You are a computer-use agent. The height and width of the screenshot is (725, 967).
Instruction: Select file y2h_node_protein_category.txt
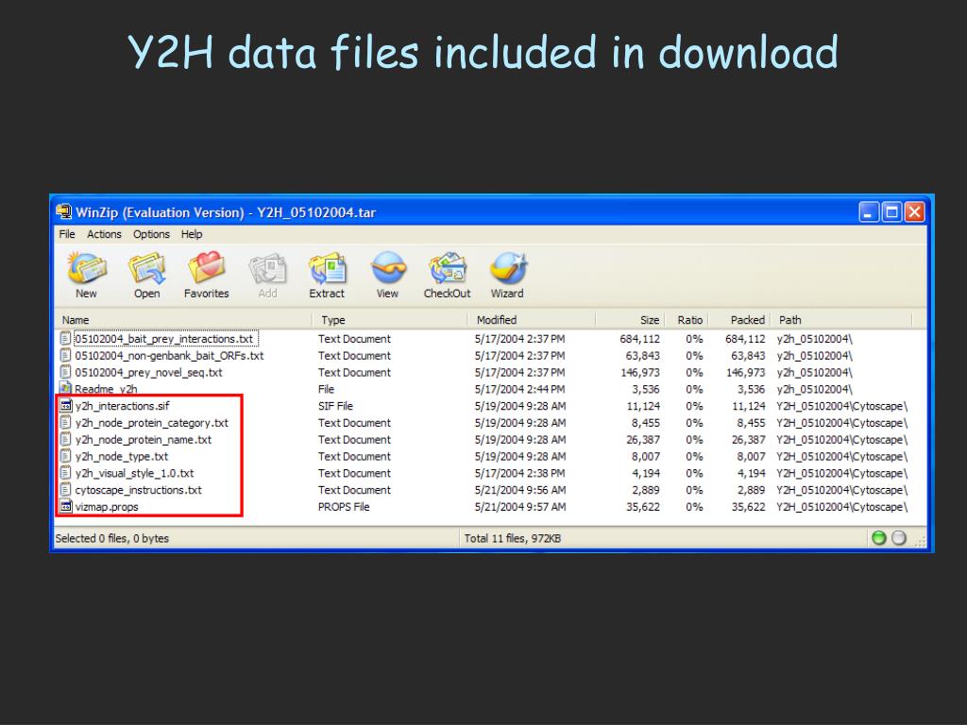pyautogui.click(x=152, y=423)
